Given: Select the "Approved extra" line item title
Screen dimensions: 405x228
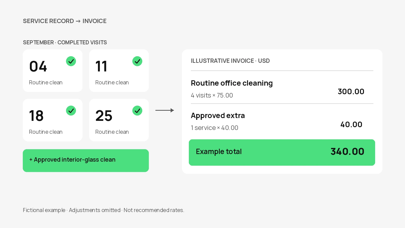Looking at the screenshot, I should (x=218, y=116).
